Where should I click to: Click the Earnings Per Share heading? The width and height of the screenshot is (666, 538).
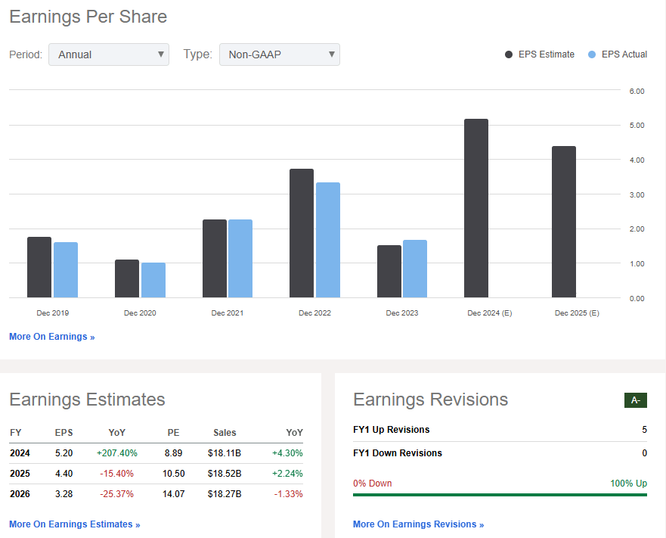click(x=88, y=17)
